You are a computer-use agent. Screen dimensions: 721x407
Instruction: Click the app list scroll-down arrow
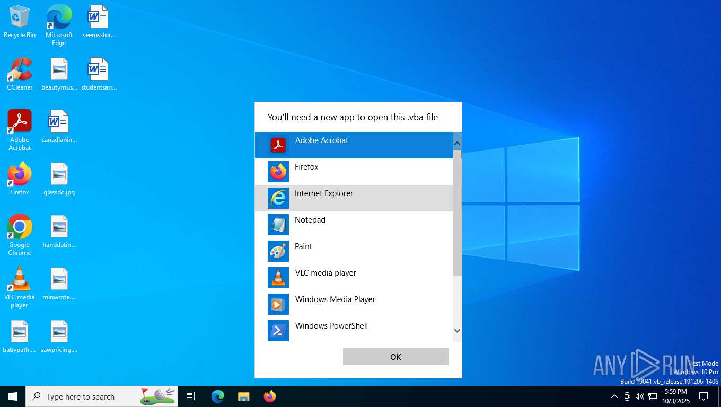(x=457, y=331)
